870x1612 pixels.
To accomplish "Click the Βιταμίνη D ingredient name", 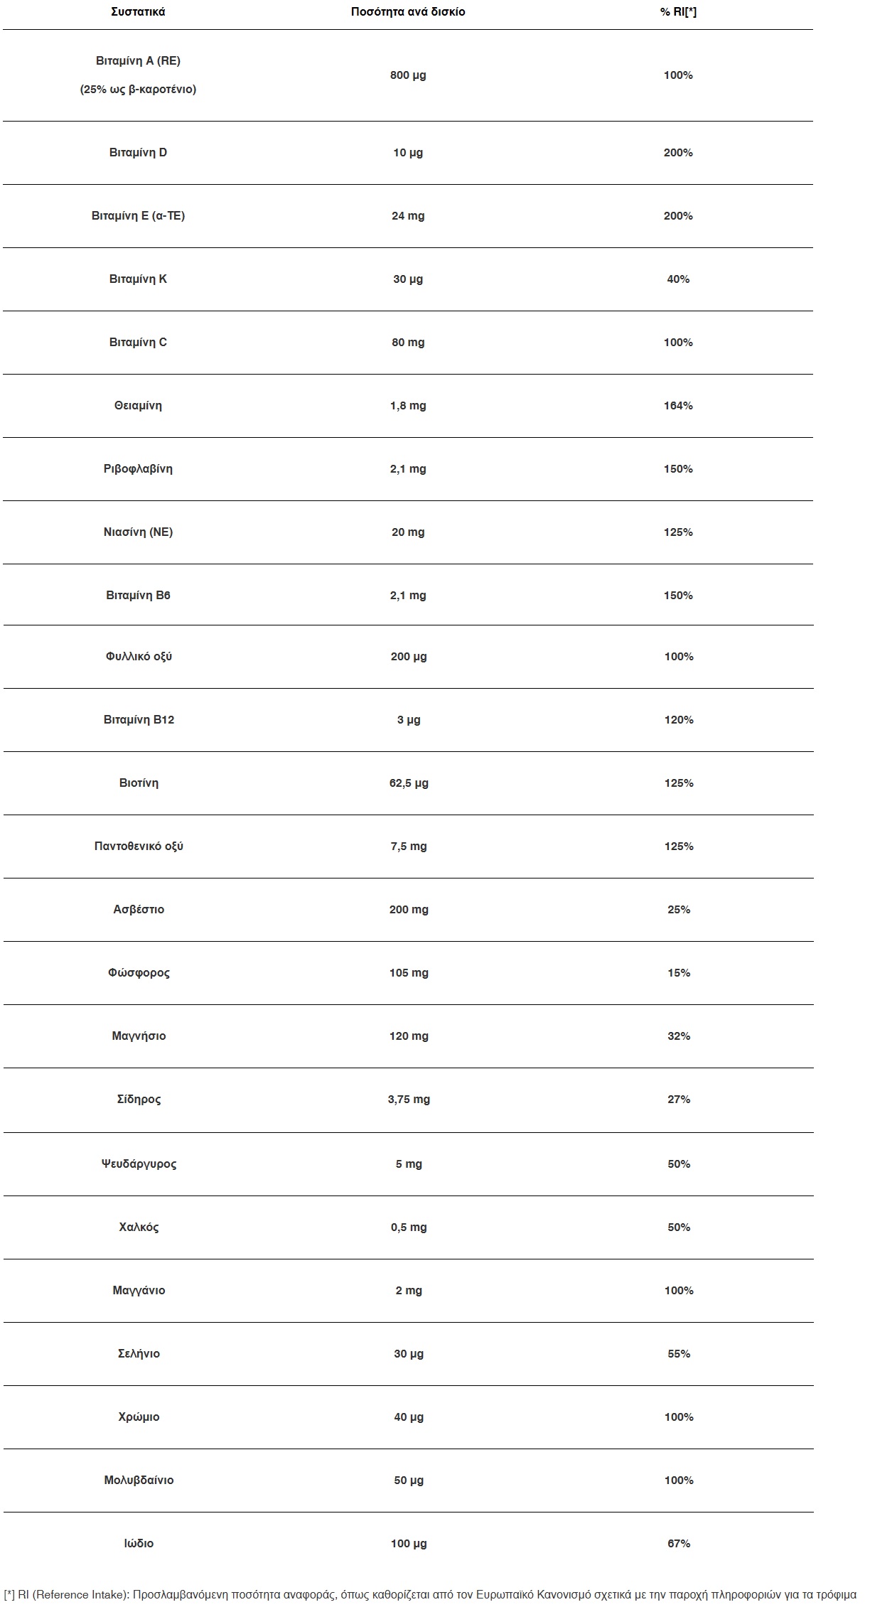I will click(x=138, y=153).
